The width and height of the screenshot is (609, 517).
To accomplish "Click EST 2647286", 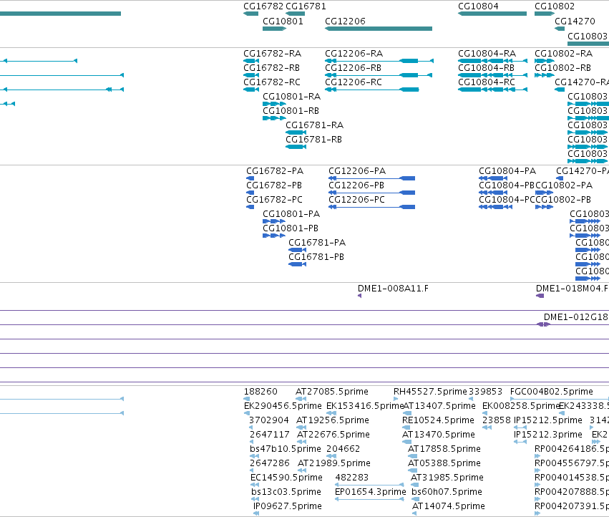I will (270, 464).
